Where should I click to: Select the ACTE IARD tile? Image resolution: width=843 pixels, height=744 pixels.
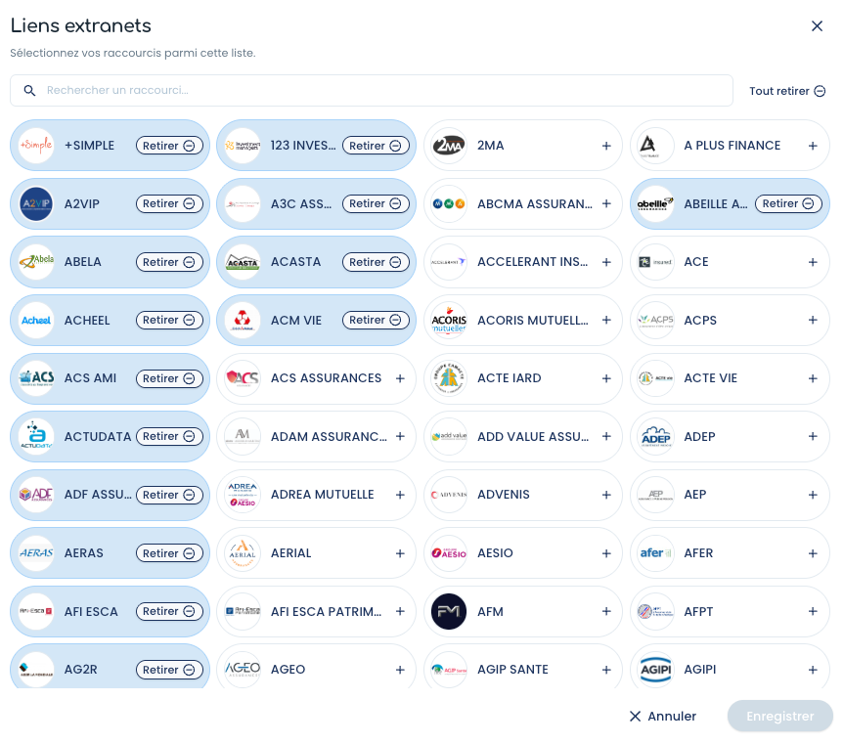[522, 378]
